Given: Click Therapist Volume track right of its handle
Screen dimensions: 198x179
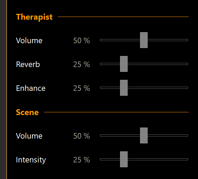Looking at the screenshot, I should (168, 40).
